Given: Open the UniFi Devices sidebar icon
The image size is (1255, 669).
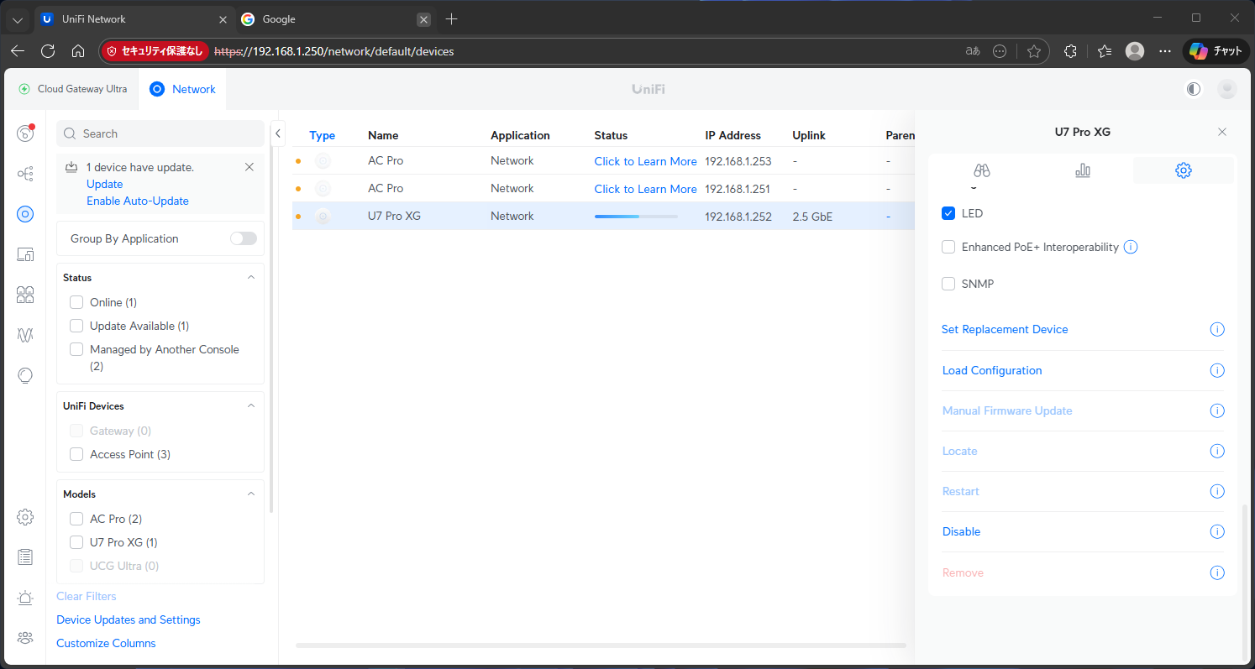Looking at the screenshot, I should click(25, 214).
